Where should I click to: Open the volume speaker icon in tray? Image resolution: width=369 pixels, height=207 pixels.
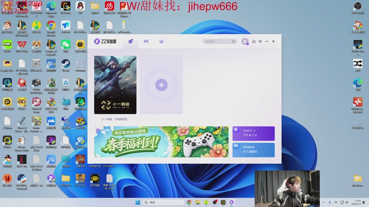[347, 202]
